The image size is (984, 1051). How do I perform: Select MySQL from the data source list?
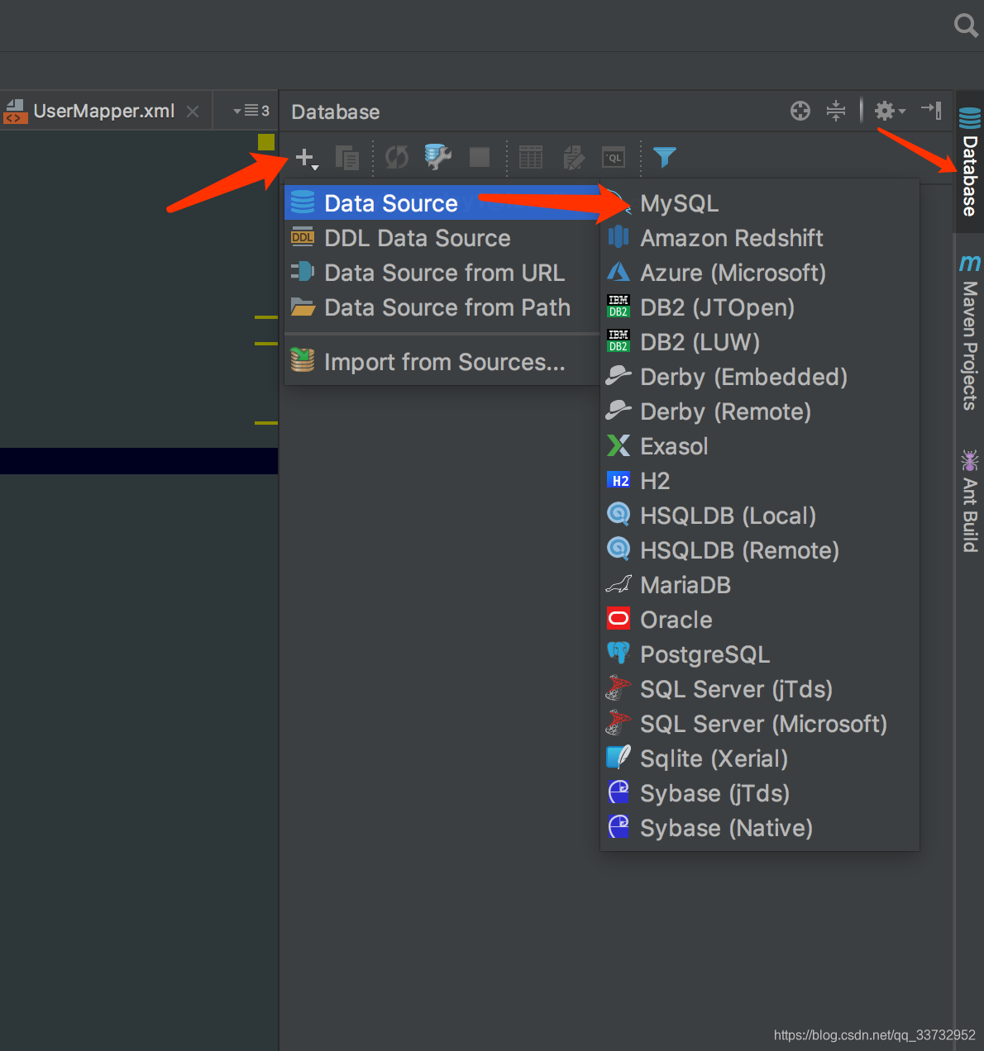point(679,202)
